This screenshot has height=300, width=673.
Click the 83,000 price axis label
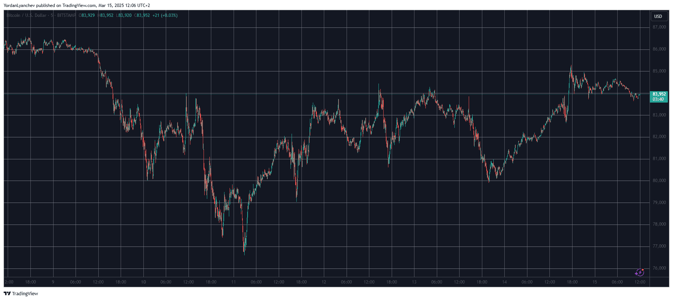(x=659, y=115)
